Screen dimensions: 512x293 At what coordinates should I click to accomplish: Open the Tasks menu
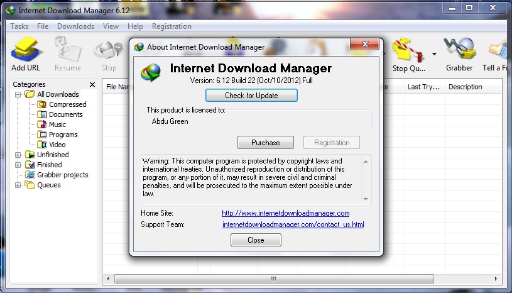point(19,26)
